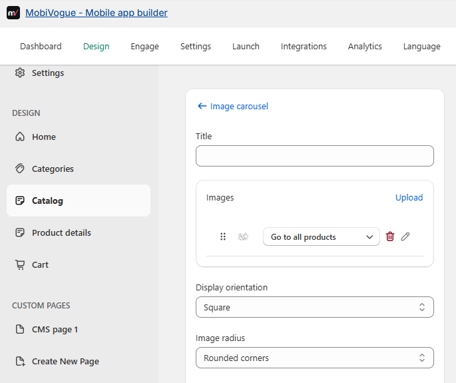The width and height of the screenshot is (456, 383).
Task: Go back via Image carousel link
Action: (239, 106)
